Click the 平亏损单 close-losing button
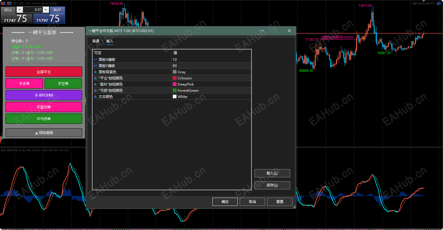443x230 pixels. pos(44,119)
